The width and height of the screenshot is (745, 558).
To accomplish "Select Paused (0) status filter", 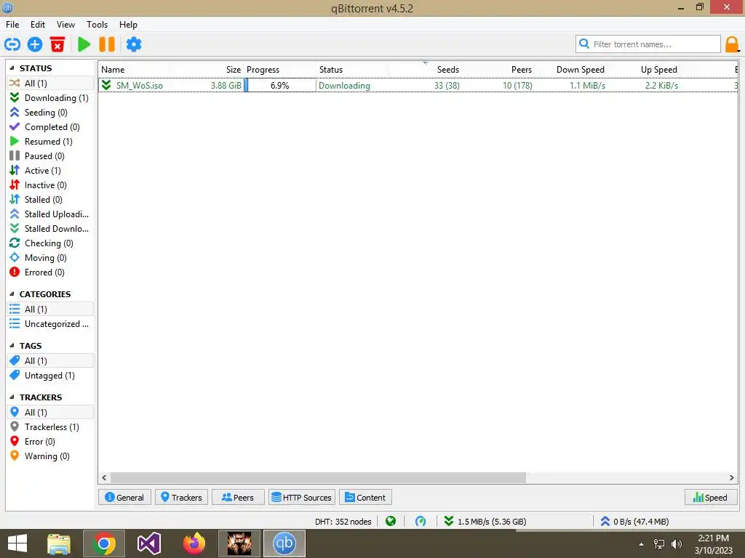I will tap(51, 156).
